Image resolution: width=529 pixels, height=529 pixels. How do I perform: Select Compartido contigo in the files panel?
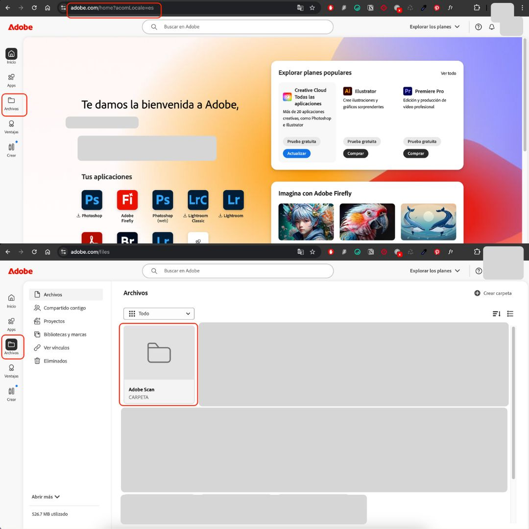click(x=66, y=308)
